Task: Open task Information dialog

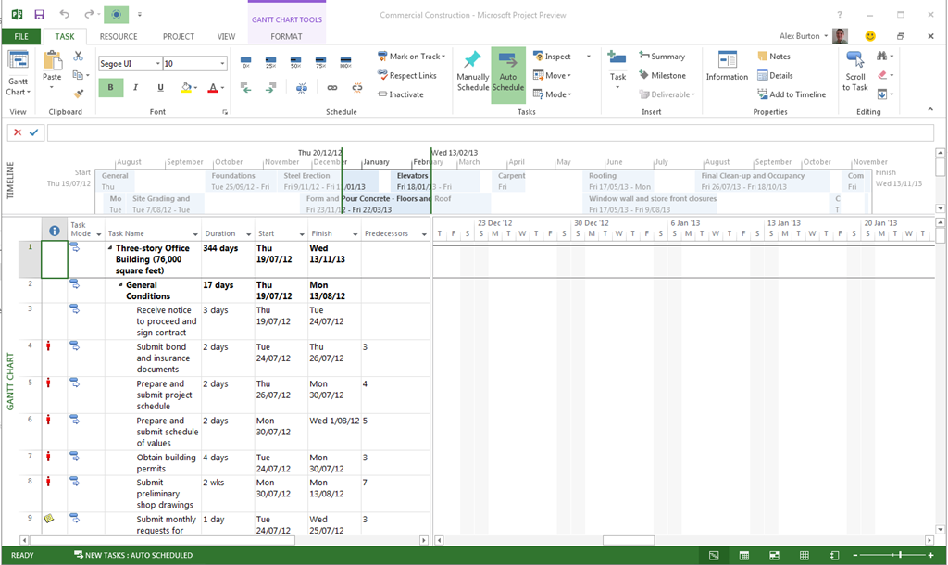Action: (727, 67)
